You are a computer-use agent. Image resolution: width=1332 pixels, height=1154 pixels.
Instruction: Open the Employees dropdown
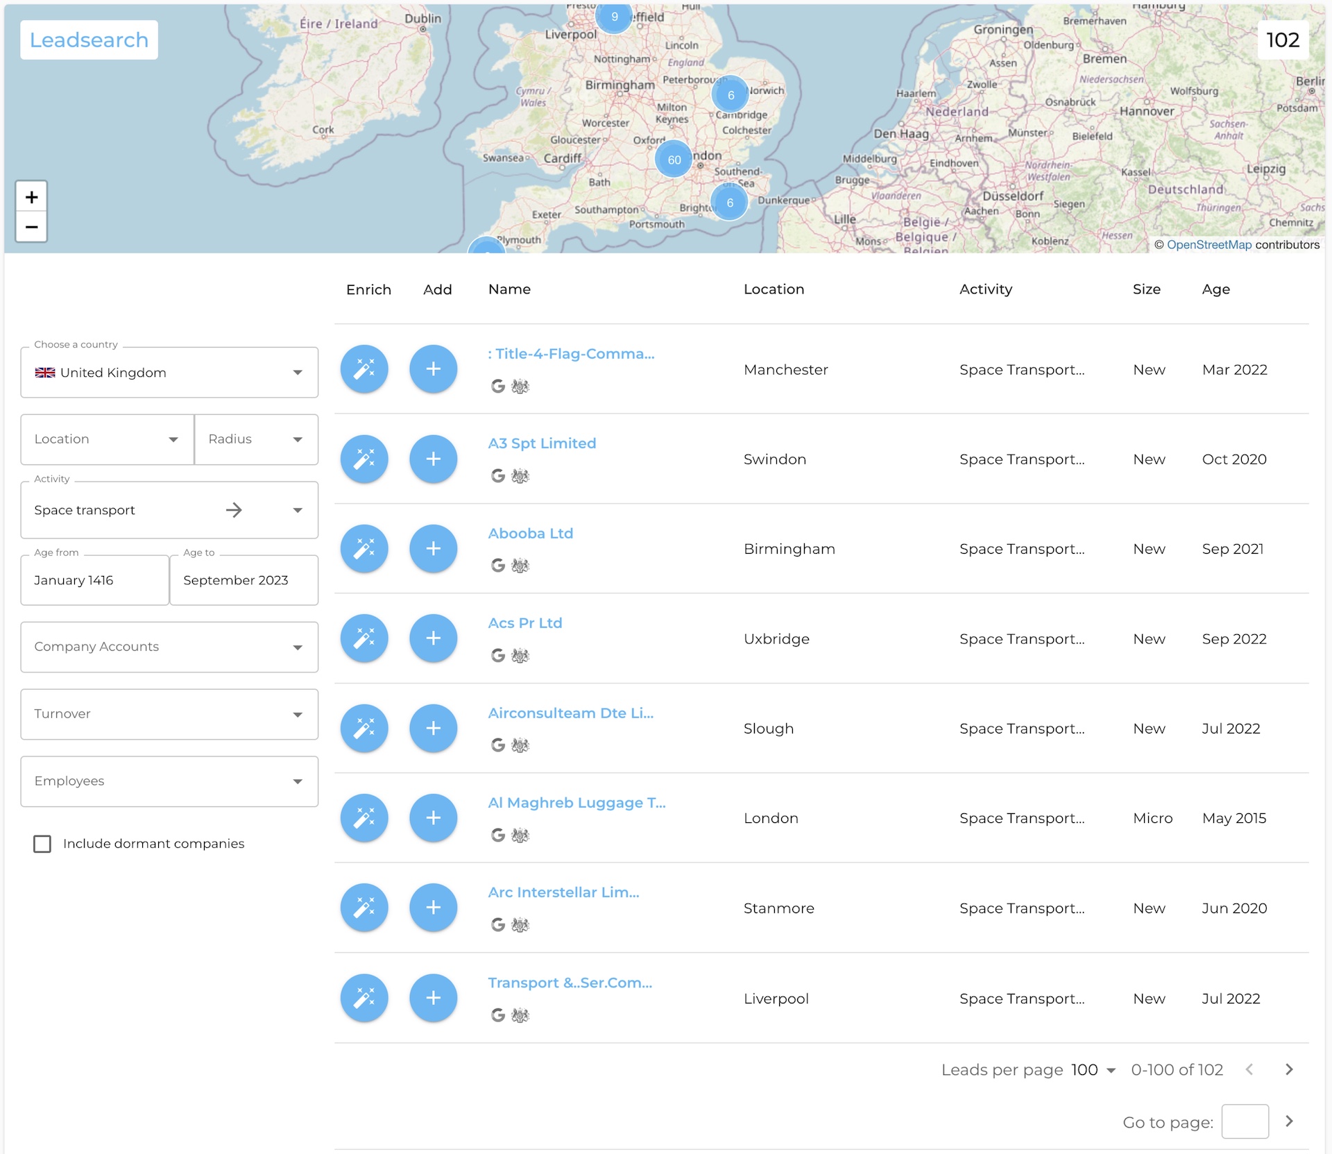click(x=169, y=781)
